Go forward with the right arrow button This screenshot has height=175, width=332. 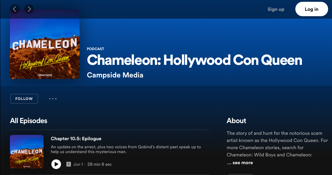pyautogui.click(x=29, y=9)
